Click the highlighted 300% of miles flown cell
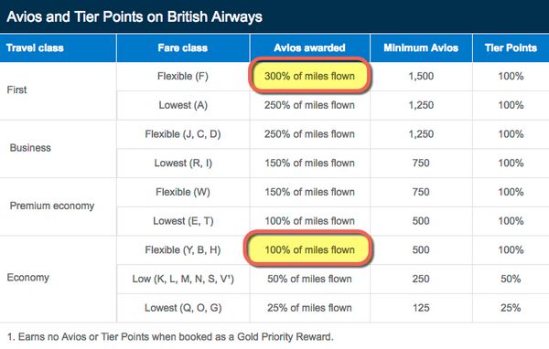The image size is (549, 349). click(309, 76)
